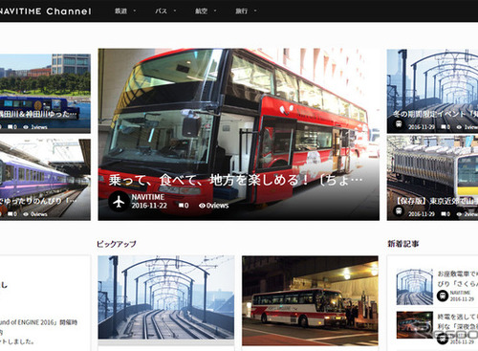The image size is (478, 351).
Task: Click comment icon on the purple train card
Action: pyautogui.click(x=11, y=214)
